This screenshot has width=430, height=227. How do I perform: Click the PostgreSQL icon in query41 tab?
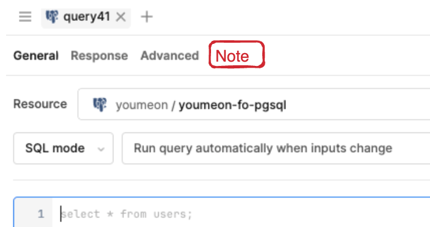click(52, 16)
